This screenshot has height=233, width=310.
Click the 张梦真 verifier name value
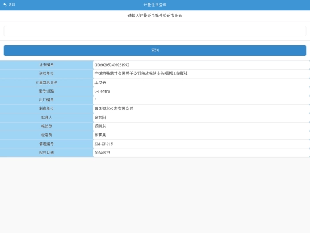[100, 135]
